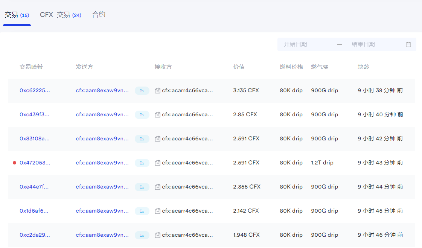Click the 价值 column header
The image size is (422, 248).
tap(239, 67)
